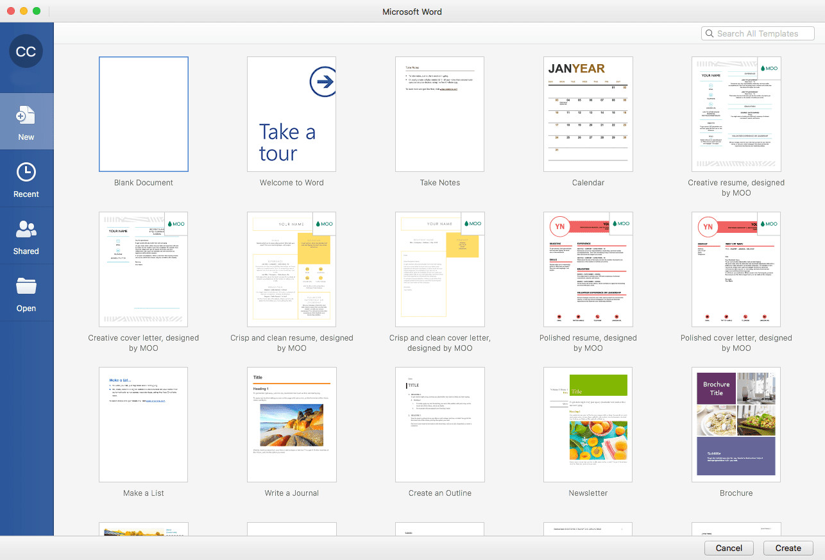Click the "Newsletter" caption text
Image resolution: width=825 pixels, height=560 pixels.
pos(588,493)
